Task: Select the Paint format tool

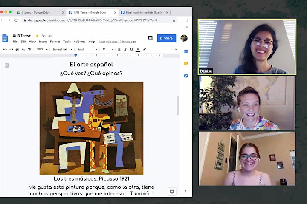Action: point(29,49)
